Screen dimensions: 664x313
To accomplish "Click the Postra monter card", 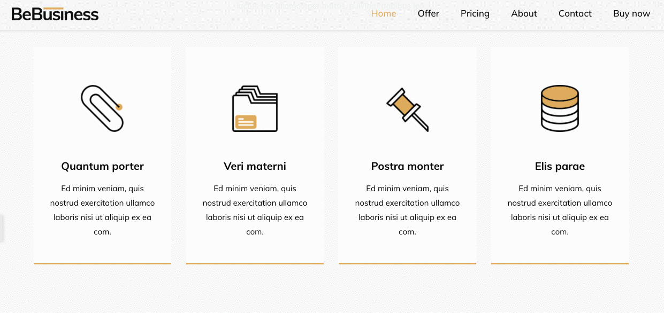I will click(407, 155).
